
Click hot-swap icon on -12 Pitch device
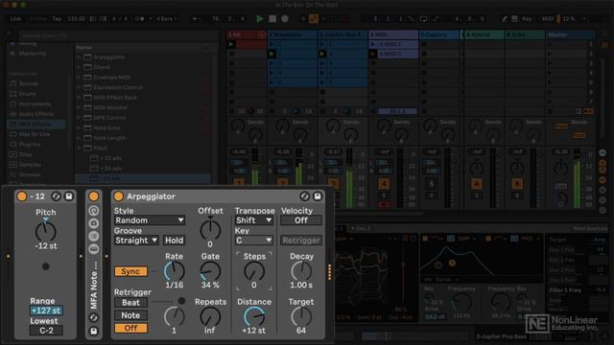point(56,196)
